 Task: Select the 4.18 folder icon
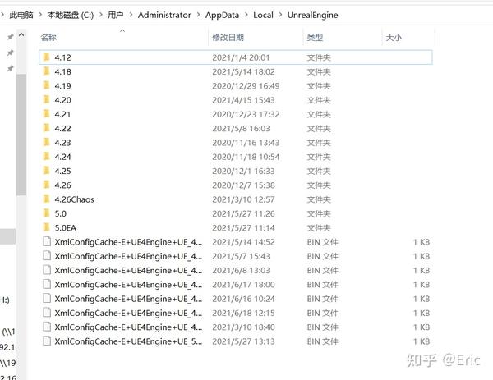coord(47,71)
